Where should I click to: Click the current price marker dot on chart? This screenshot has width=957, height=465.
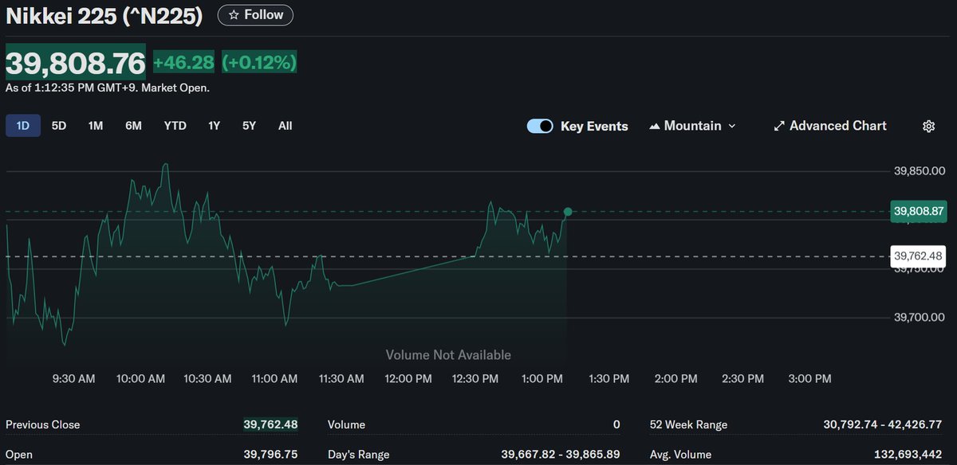(x=568, y=212)
